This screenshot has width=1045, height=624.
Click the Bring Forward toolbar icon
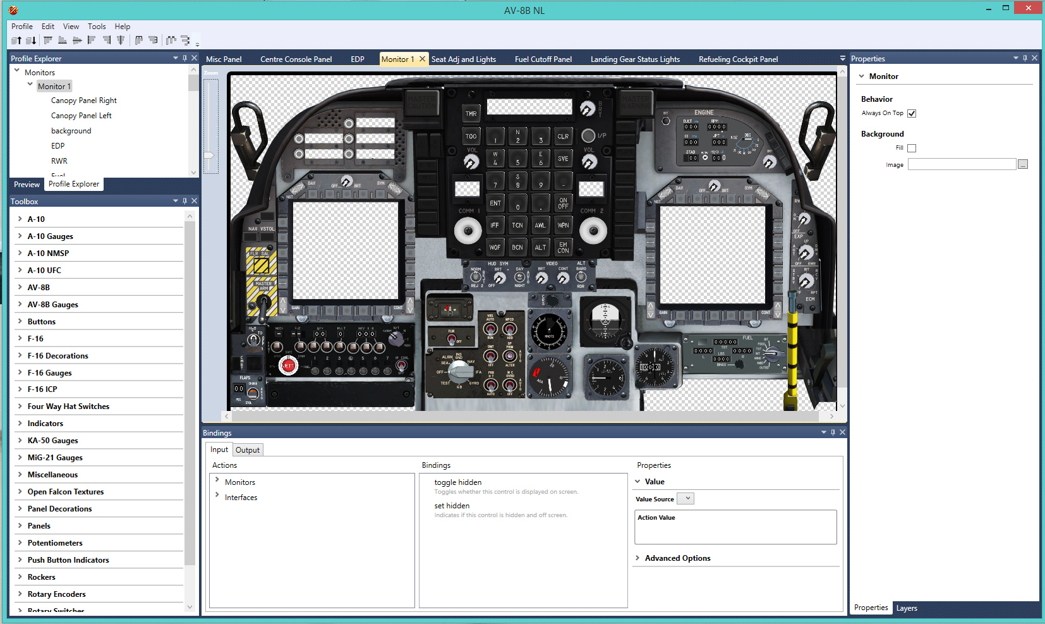click(x=16, y=40)
